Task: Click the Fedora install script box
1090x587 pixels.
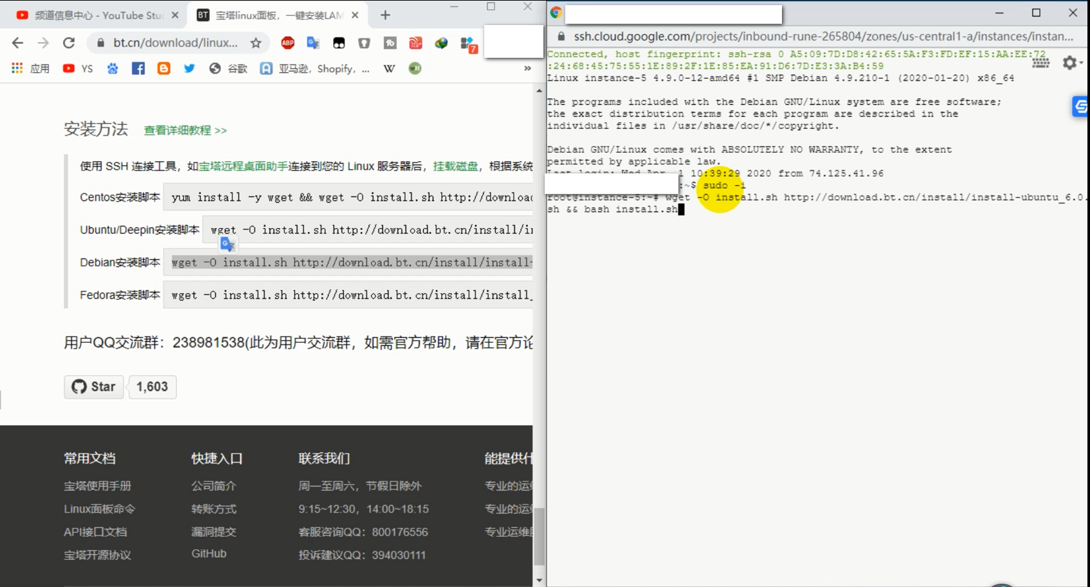Action: tap(348, 295)
